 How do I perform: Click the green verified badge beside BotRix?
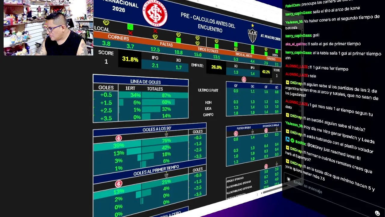click(x=292, y=140)
